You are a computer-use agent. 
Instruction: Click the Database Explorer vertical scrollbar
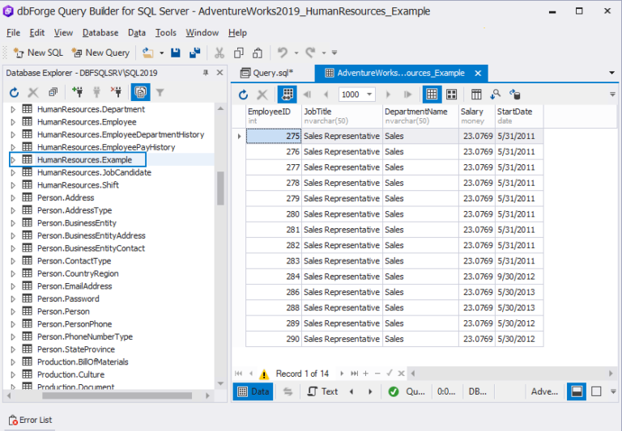[220, 188]
